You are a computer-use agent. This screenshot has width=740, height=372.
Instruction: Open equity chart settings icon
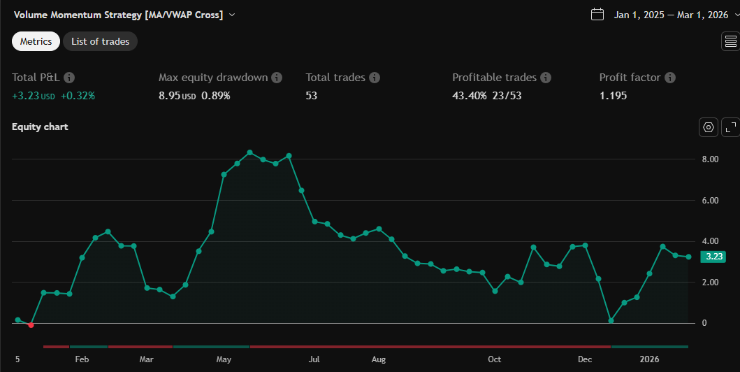[709, 127]
